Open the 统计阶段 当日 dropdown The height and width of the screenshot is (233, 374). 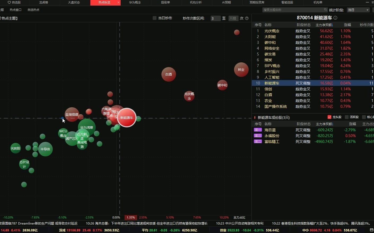[358, 10]
